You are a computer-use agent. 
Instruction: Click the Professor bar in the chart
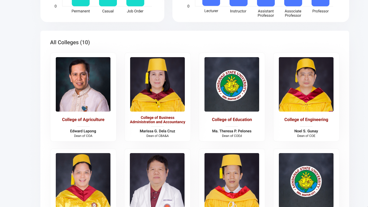(321, 3)
